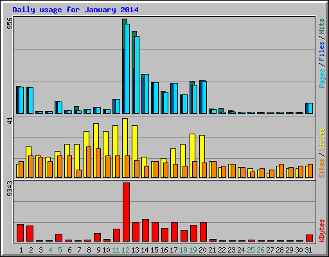
Task: Click the '41' visits axis value
Action: (x=10, y=121)
